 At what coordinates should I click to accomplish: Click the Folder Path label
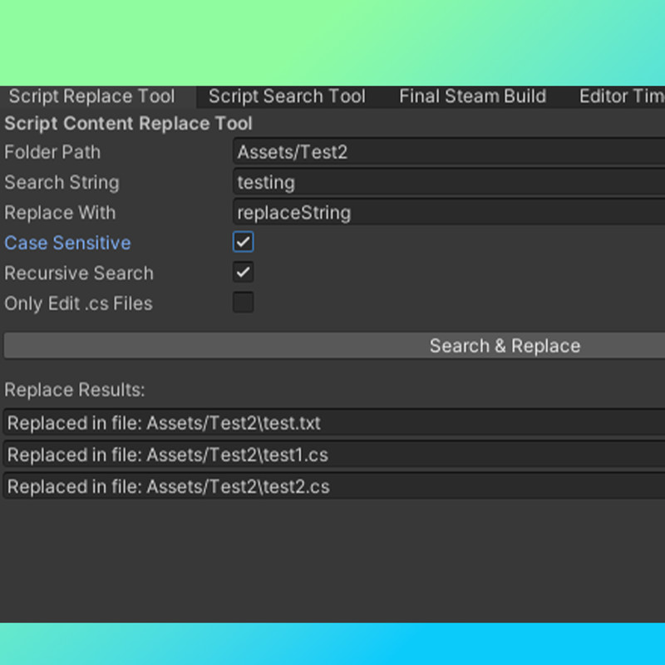(x=52, y=152)
